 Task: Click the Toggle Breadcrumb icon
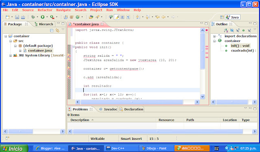pyautogui.click(x=111, y=17)
